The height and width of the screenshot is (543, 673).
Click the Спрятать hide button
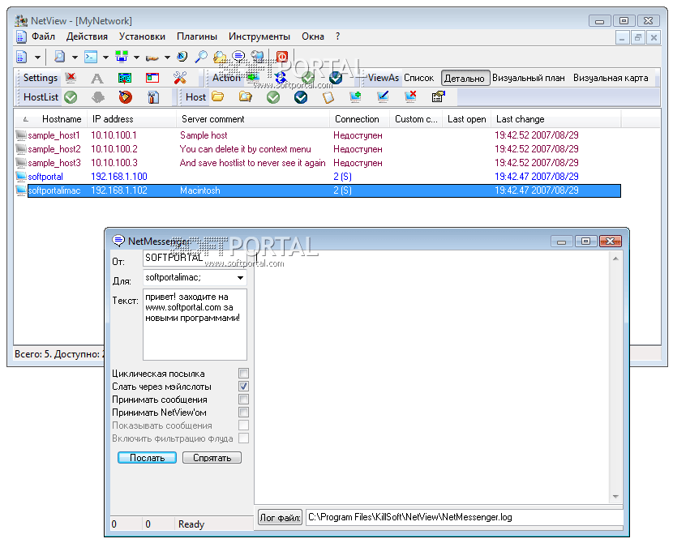[212, 458]
